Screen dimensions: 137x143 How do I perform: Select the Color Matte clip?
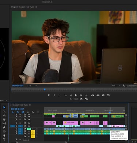pos(71,123)
